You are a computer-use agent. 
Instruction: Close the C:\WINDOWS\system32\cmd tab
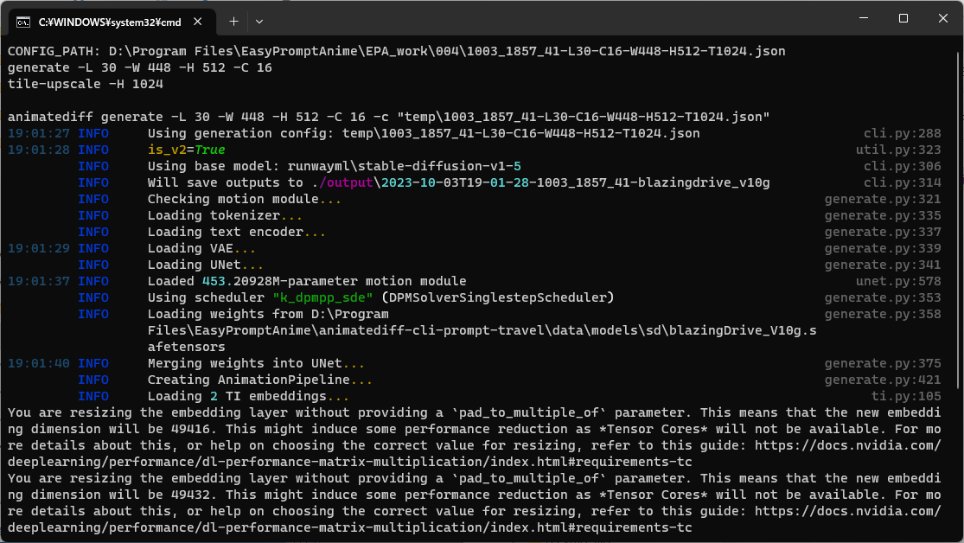(x=197, y=22)
